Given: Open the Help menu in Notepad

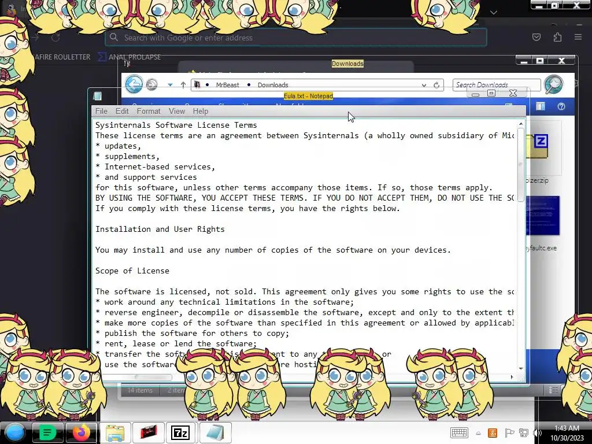Looking at the screenshot, I should point(201,111).
